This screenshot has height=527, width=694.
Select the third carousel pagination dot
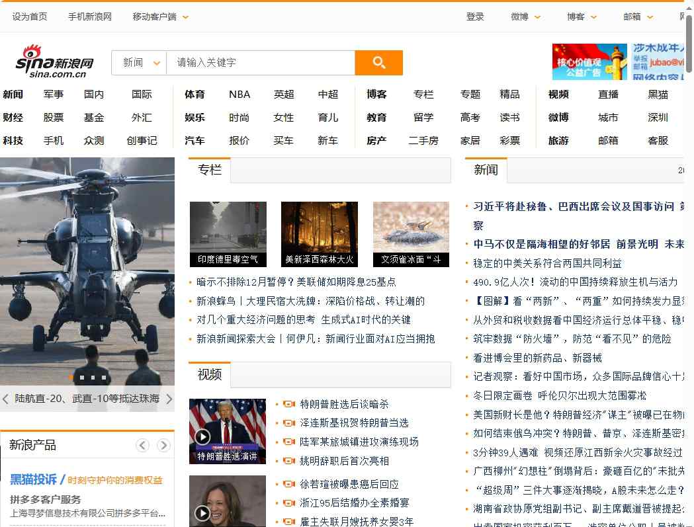pyautogui.click(x=92, y=376)
